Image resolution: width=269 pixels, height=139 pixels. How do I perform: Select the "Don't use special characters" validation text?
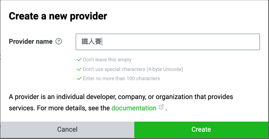(114, 69)
